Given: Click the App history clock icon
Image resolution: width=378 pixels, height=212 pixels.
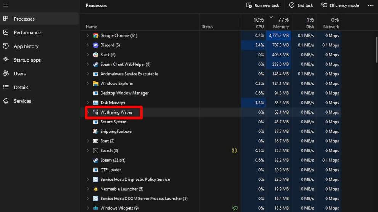Looking at the screenshot, I should pyautogui.click(x=6, y=46).
